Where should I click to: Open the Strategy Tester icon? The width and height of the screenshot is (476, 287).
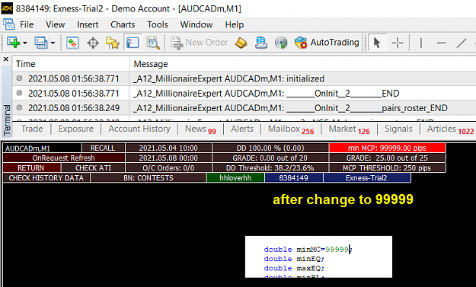click(153, 43)
